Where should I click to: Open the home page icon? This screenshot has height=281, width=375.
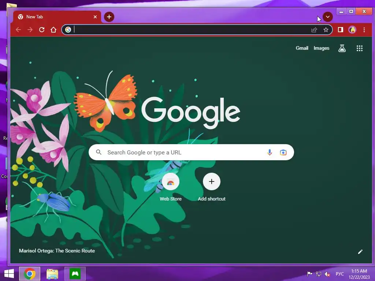point(53,30)
